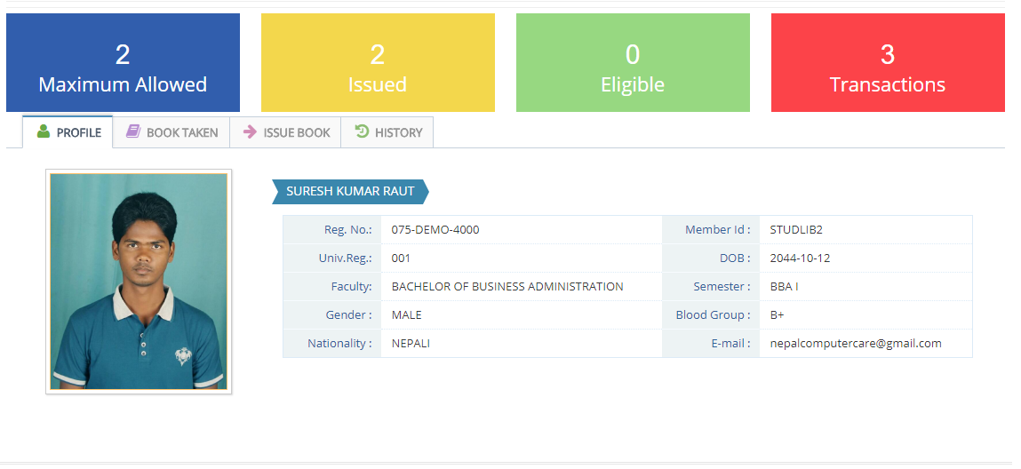Click the yellow Issued count tile
Viewport: 1021px width, 469px height.
click(378, 63)
